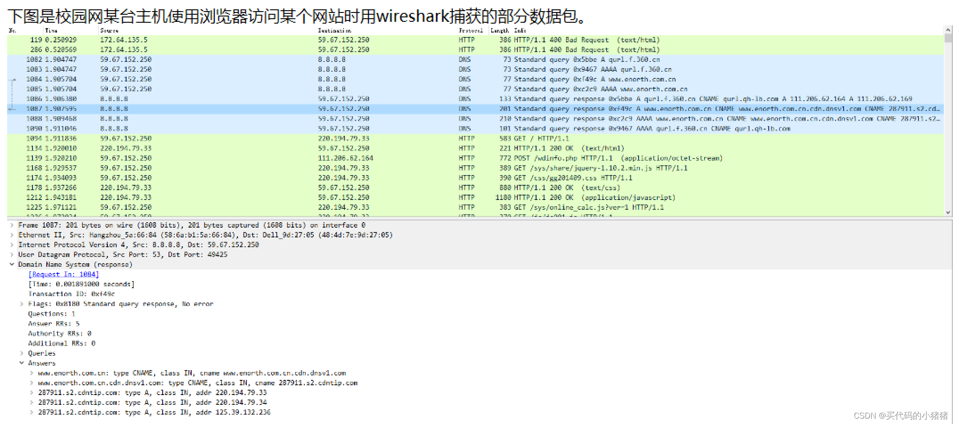Select packet 1084 query www.enorth.com.cn
The width and height of the screenshot is (955, 424).
coord(475,79)
